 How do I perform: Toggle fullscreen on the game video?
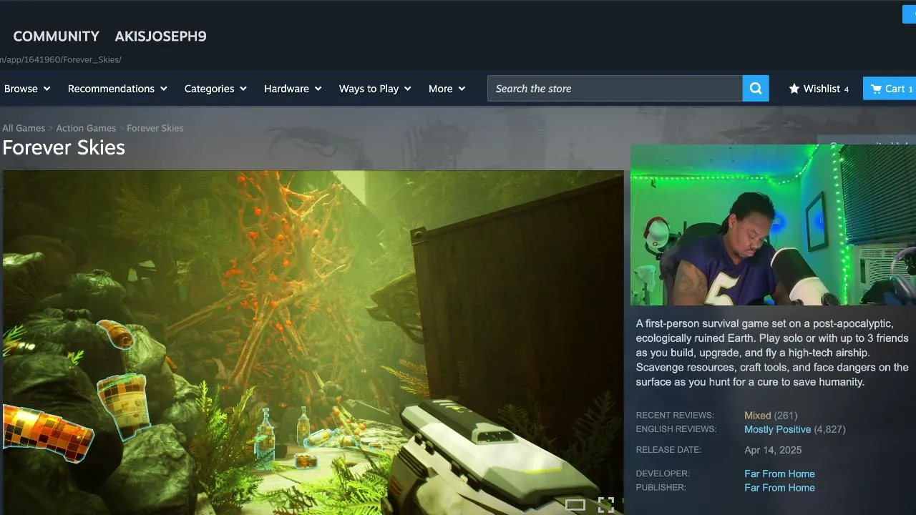[606, 504]
